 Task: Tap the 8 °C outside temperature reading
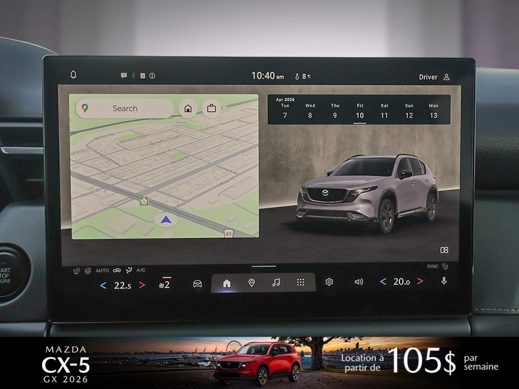point(306,76)
